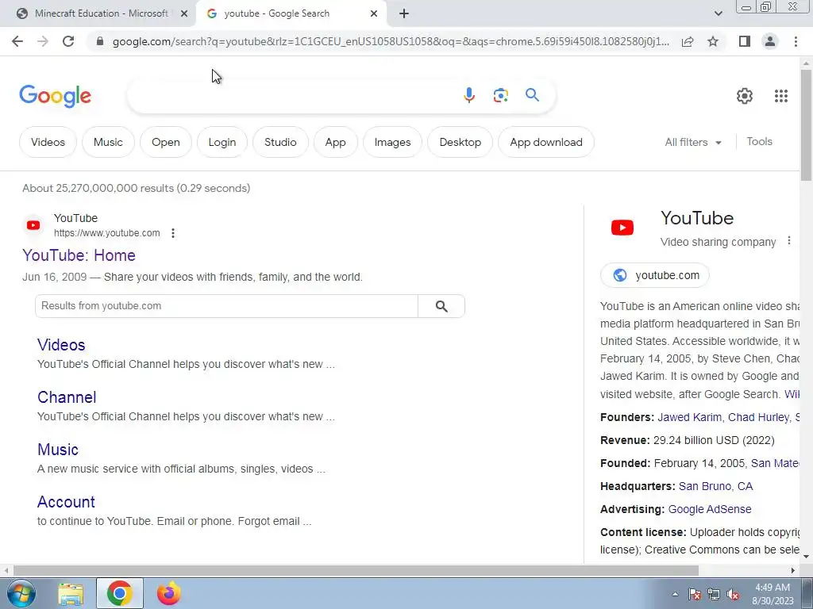Visit youtube.com from the knowledge panel button
Viewport: 813px width, 609px height.
tap(655, 275)
